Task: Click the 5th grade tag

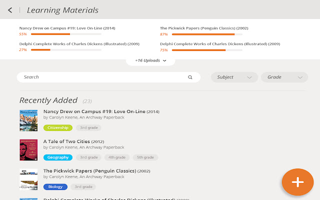Action: click(x=145, y=157)
